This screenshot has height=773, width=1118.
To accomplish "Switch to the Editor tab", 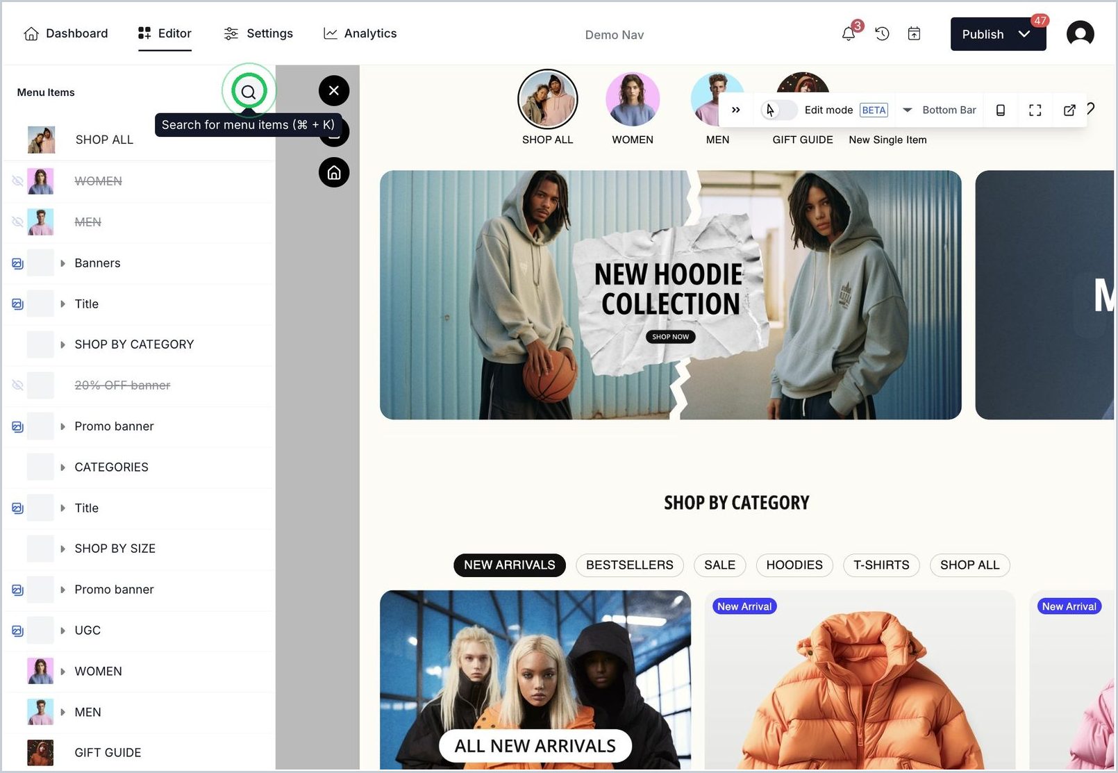I will coord(165,33).
